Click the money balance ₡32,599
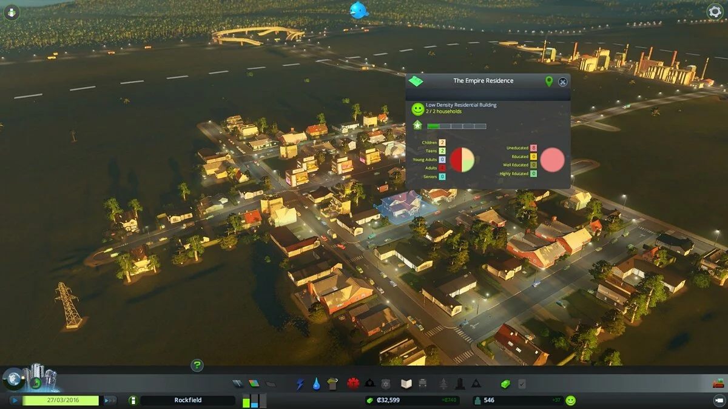728x409 pixels. (x=388, y=401)
